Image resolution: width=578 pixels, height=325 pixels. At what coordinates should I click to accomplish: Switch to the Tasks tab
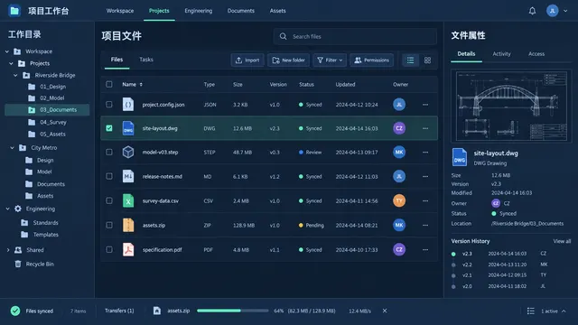(146, 60)
